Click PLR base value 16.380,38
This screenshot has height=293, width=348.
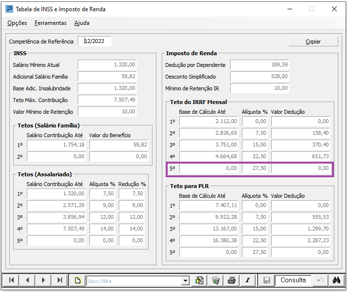click(209, 240)
